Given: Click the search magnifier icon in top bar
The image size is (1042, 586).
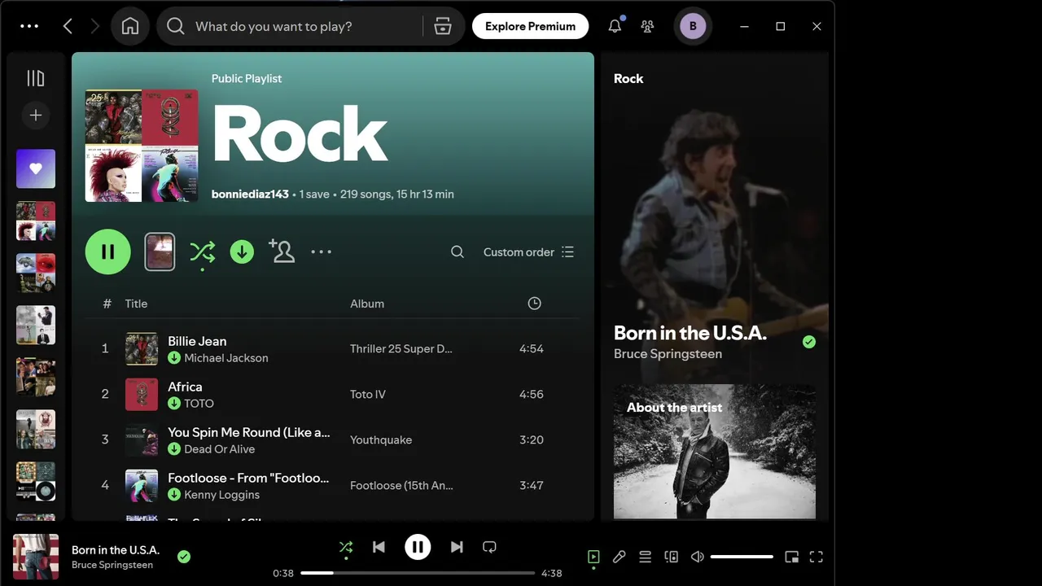Looking at the screenshot, I should pyautogui.click(x=175, y=26).
